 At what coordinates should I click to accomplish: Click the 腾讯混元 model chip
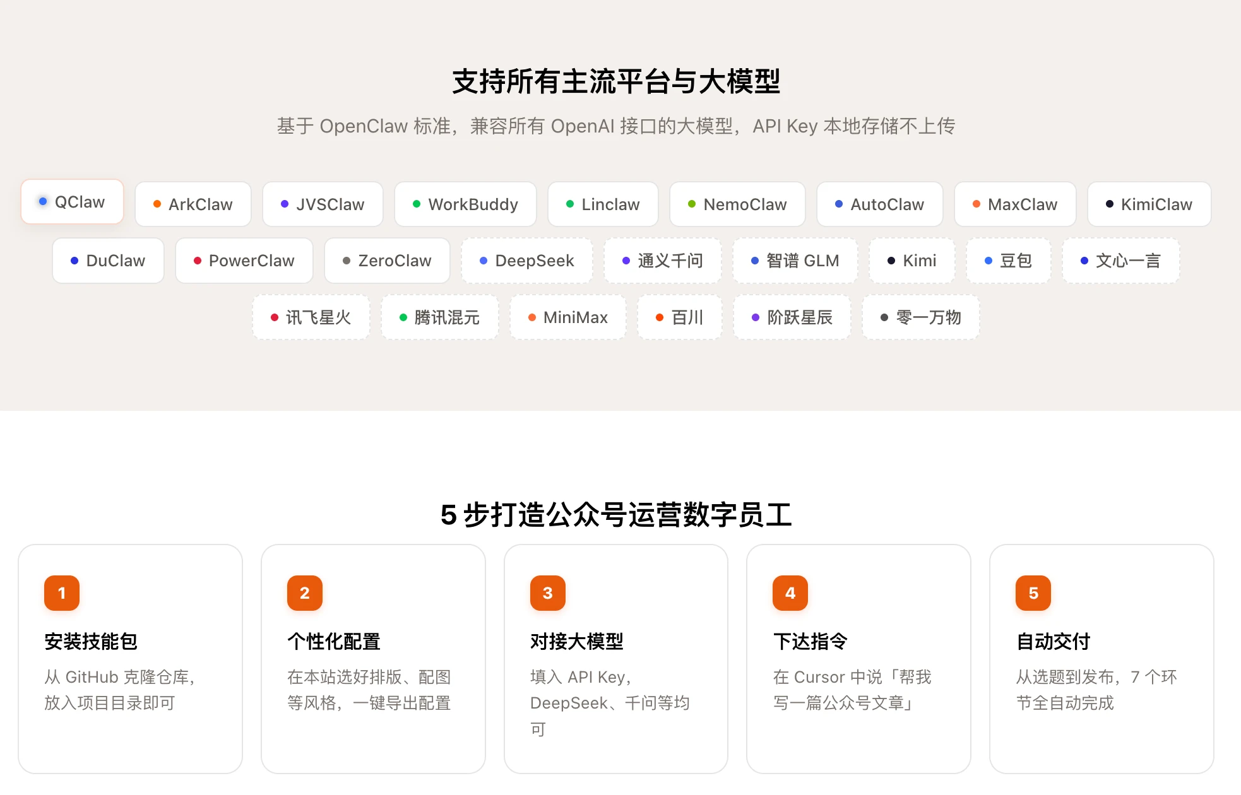[x=440, y=317]
